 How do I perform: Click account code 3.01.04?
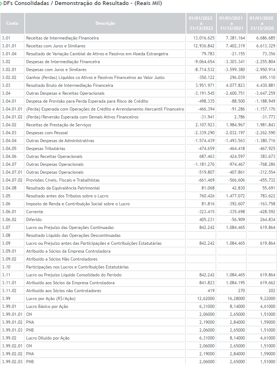[x=9, y=54]
